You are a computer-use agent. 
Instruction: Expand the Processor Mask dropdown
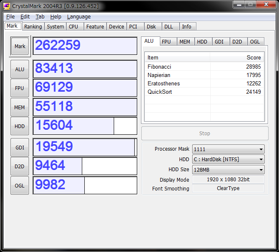(x=228, y=149)
